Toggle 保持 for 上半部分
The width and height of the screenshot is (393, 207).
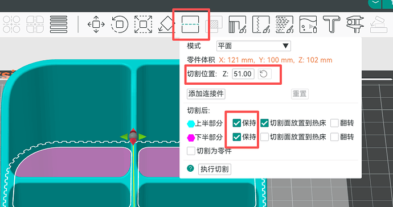[x=236, y=123]
